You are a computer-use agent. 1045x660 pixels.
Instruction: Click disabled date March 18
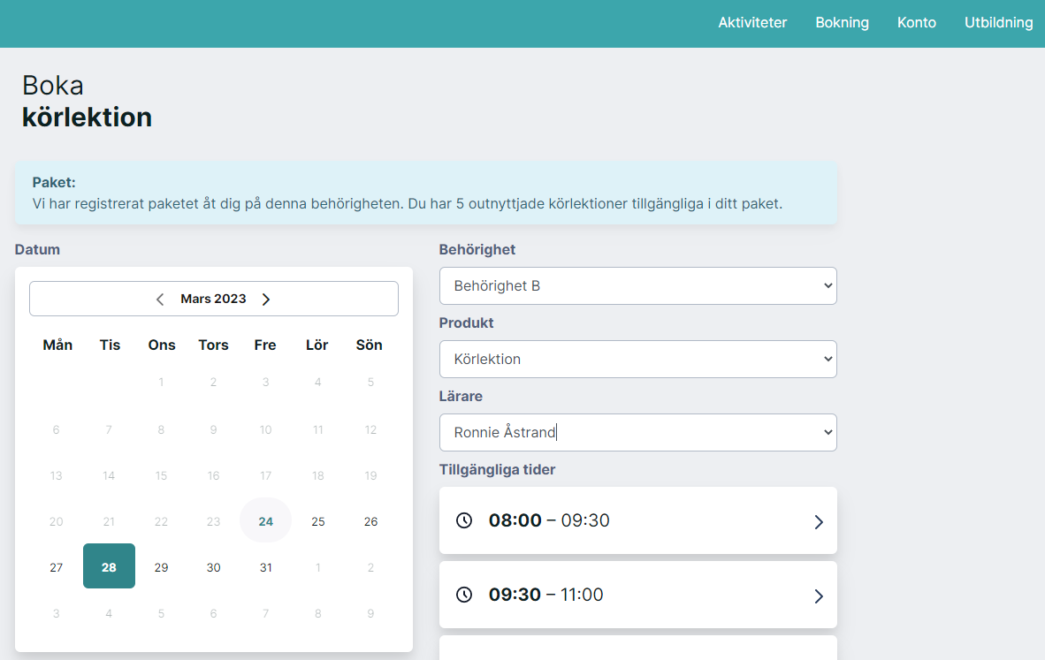318,475
